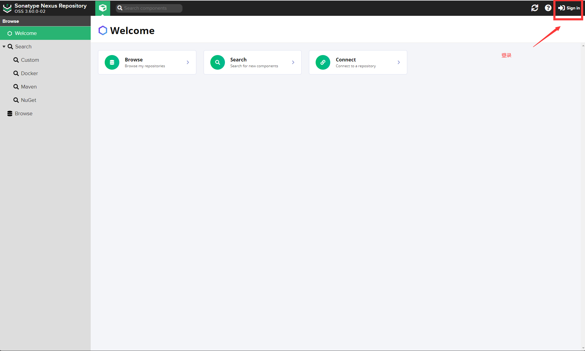Open the Browse item in the sidebar
The width and height of the screenshot is (585, 351).
[45, 113]
